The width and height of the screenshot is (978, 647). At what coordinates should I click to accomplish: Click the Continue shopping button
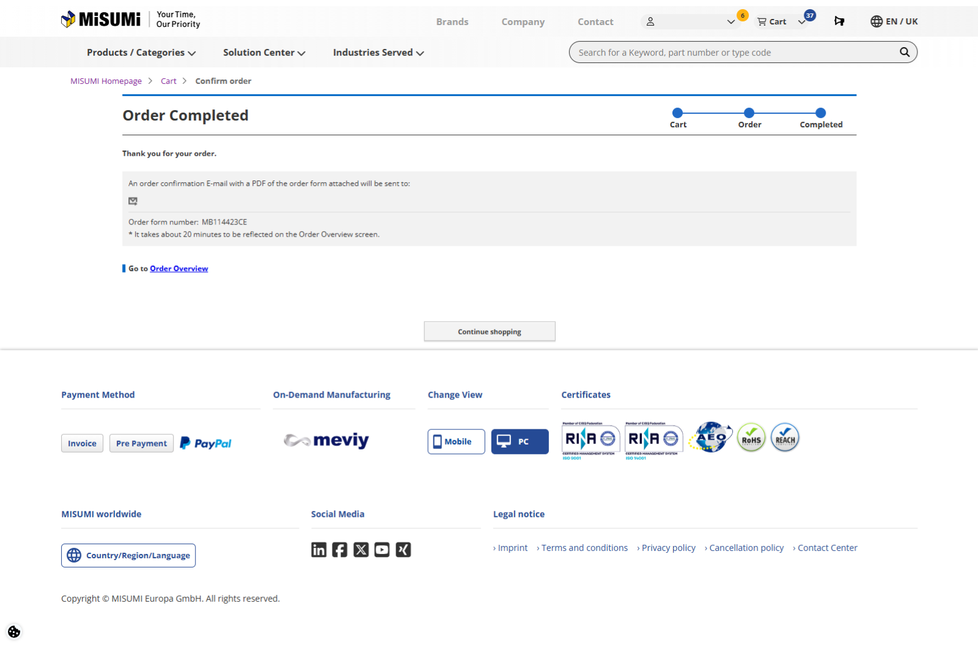490,331
